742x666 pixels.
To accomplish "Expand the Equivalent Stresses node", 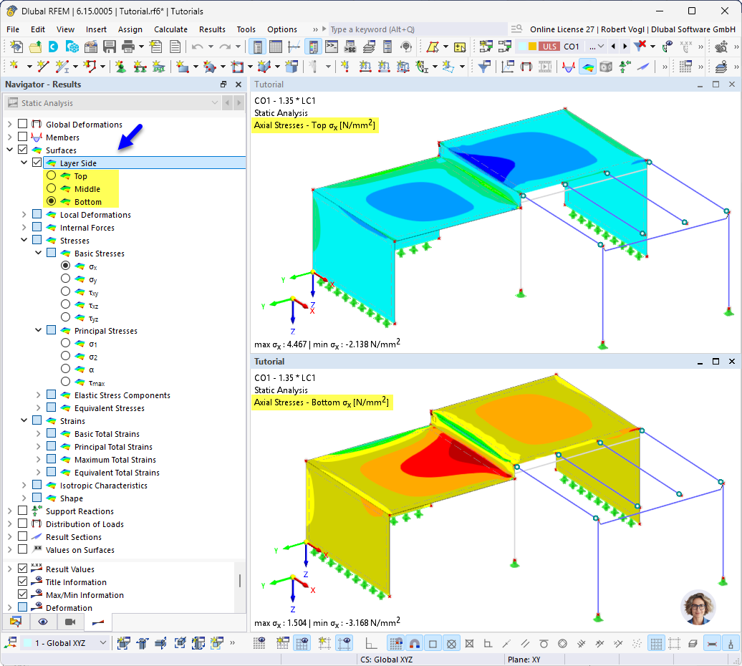I will [39, 407].
